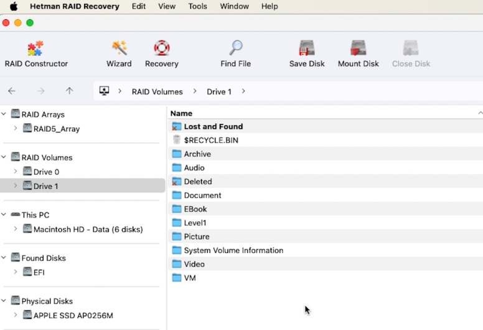The image size is (483, 330).
Task: Click the Level1 folder icon
Action: pyautogui.click(x=177, y=222)
